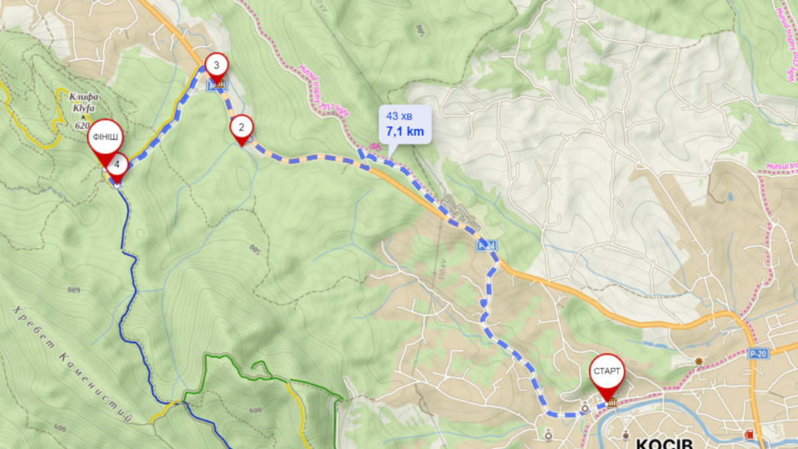Viewport: 798px width, 449px height.
Task: Click waypoint marker number 2
Action: coord(241,129)
